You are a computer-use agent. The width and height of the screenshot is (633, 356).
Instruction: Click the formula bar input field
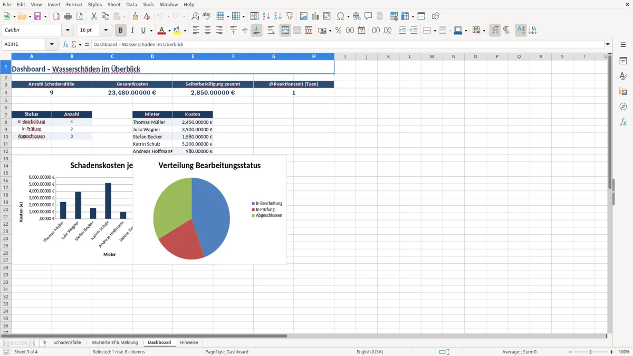[x=348, y=45]
